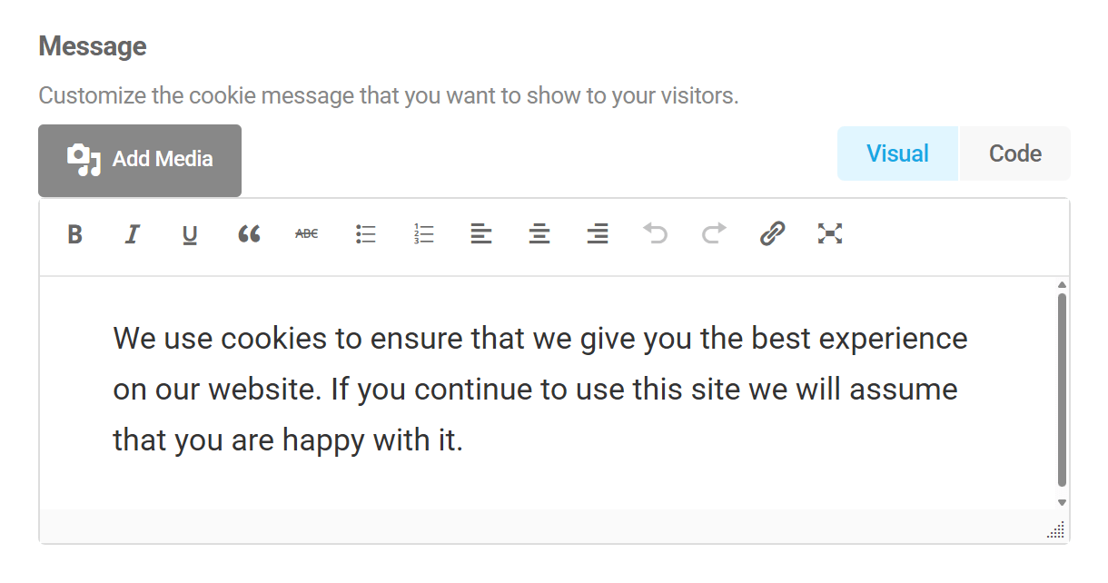Viewport: 1108px width, 583px height.
Task: Insert a hyperlink into the message
Action: click(x=772, y=234)
